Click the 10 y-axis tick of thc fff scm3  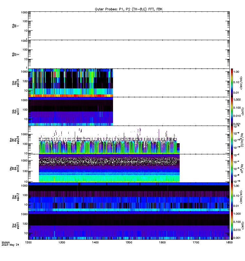coord(26,182)
